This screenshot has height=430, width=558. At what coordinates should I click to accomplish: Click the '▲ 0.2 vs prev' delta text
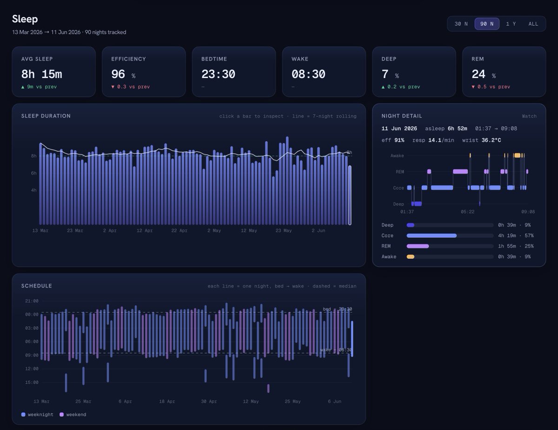coord(401,87)
